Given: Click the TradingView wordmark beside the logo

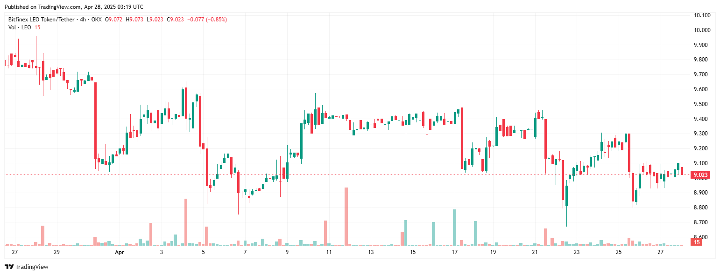Looking at the screenshot, I should pyautogui.click(x=32, y=267).
